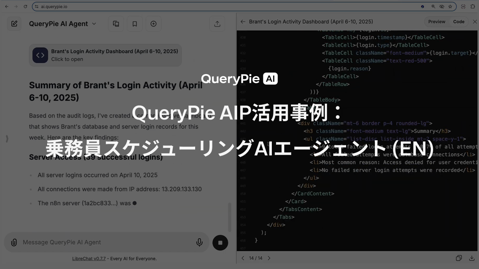
Task: Download the artifact with the download icon
Action: coord(472,258)
